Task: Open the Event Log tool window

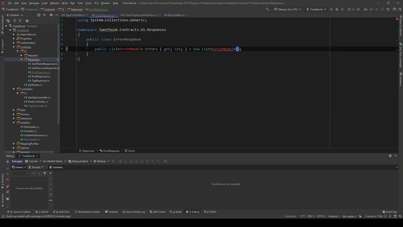Action: pos(390,212)
